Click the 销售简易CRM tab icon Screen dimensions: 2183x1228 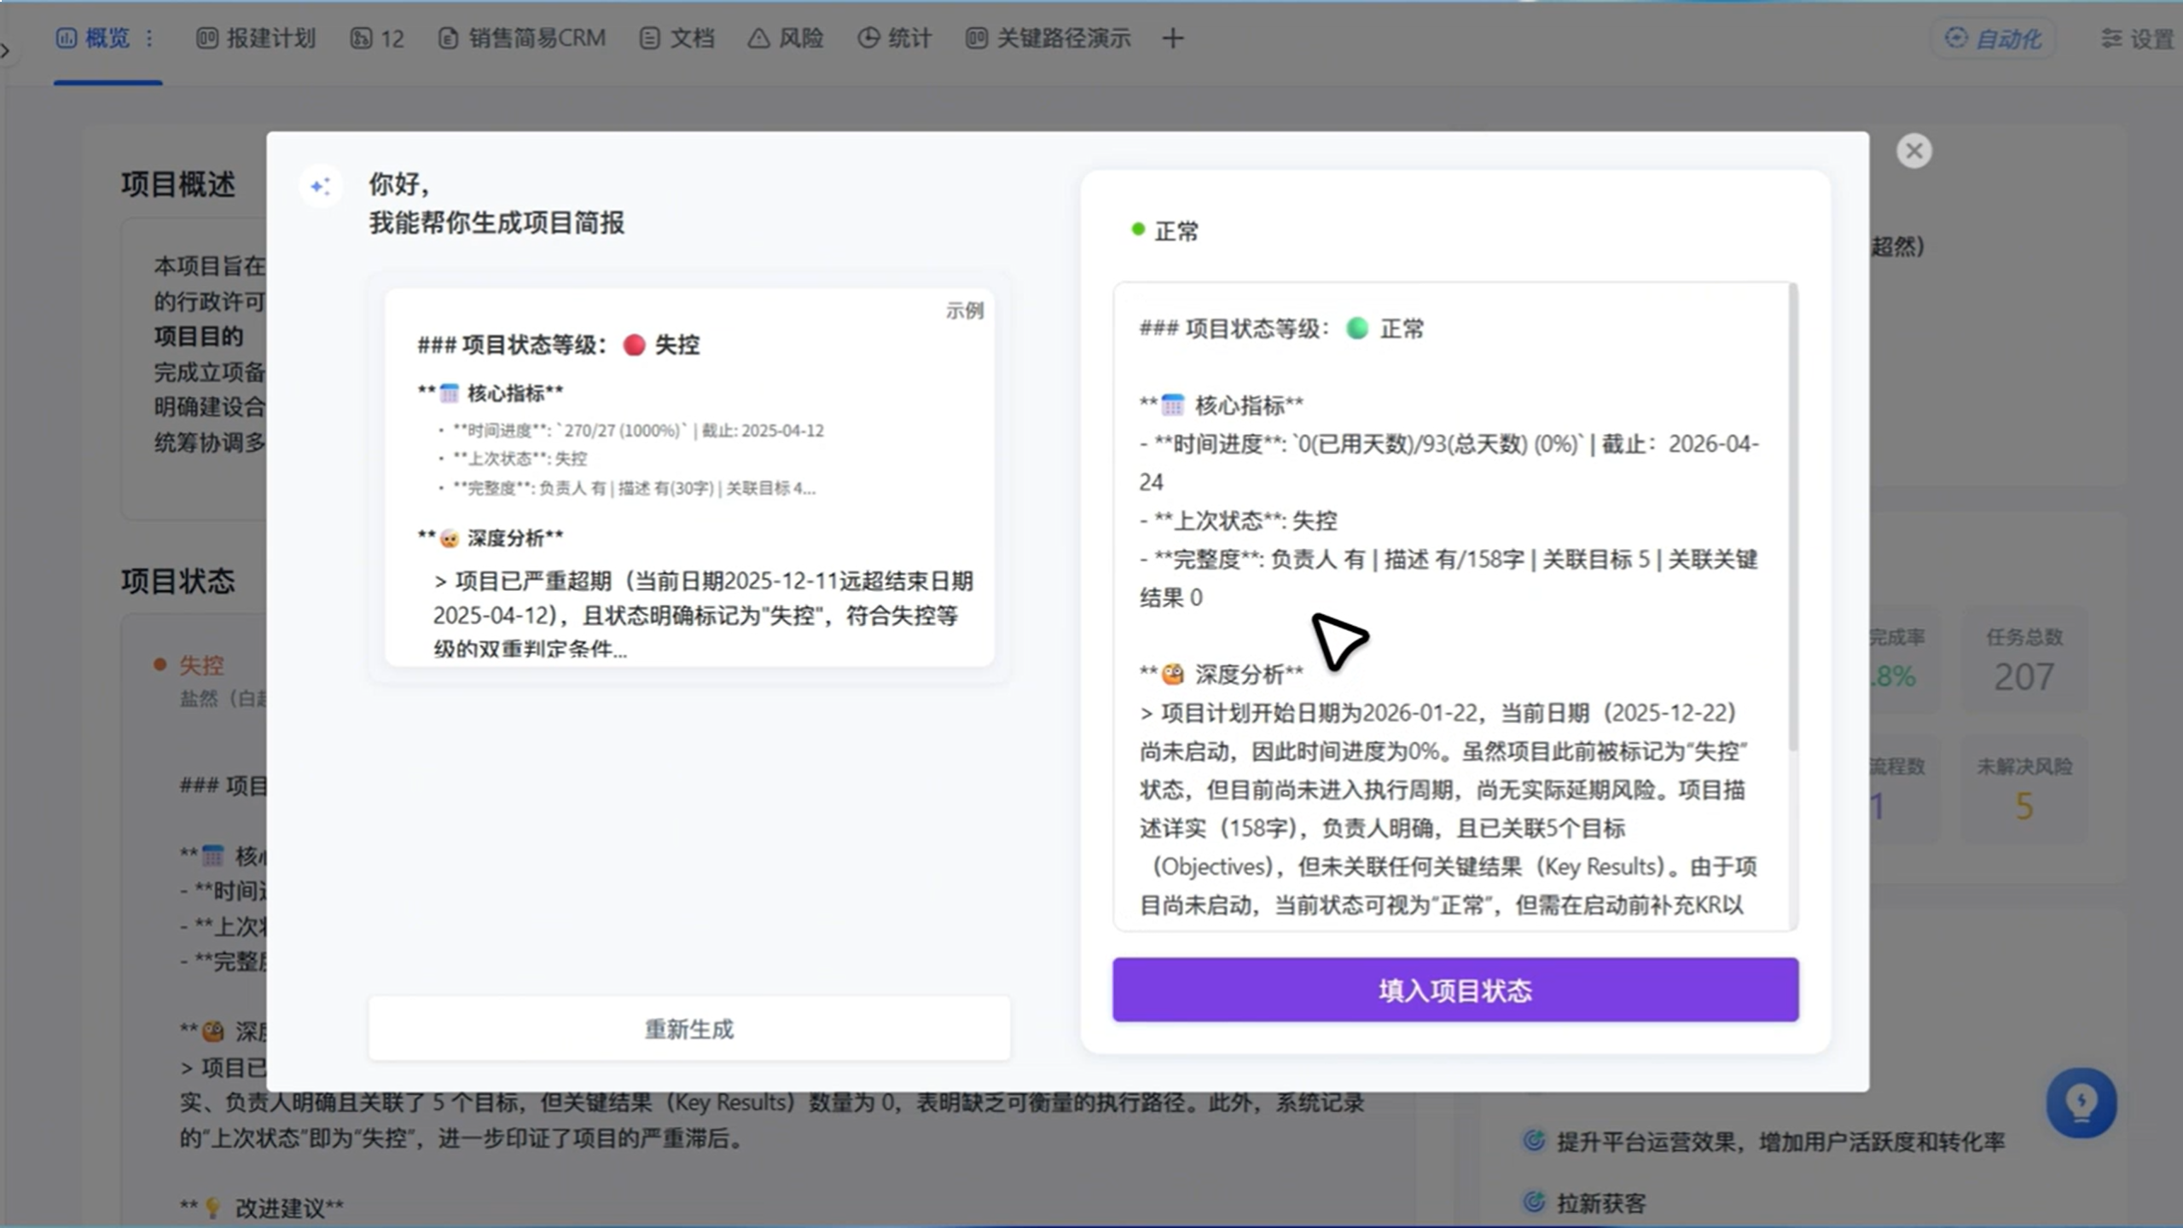pyautogui.click(x=448, y=38)
